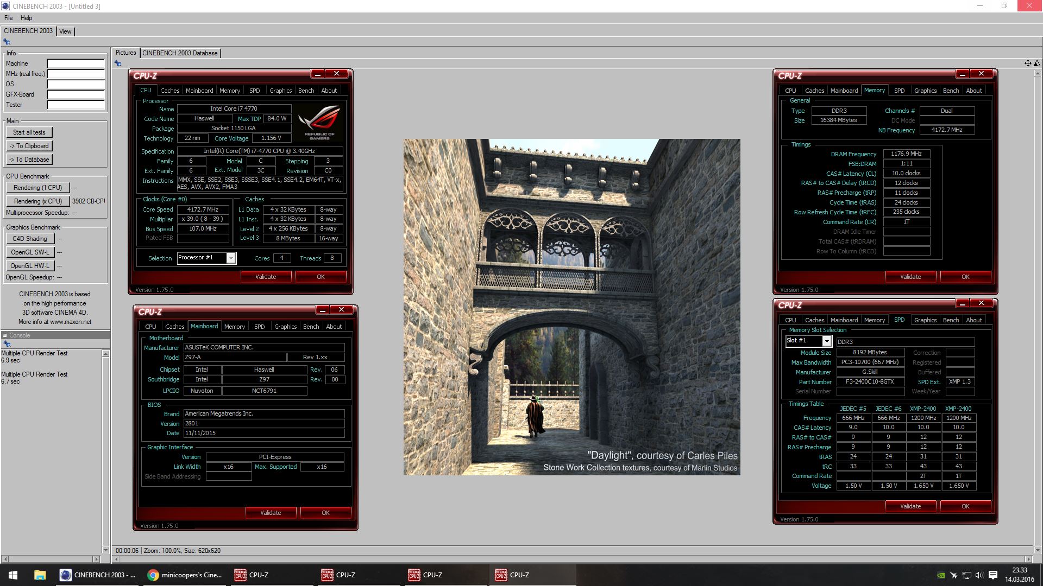Click the Console panel scroll-down arrow

point(105,550)
